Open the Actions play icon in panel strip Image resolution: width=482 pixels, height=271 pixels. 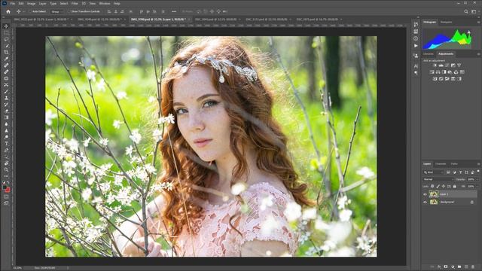pos(416,45)
